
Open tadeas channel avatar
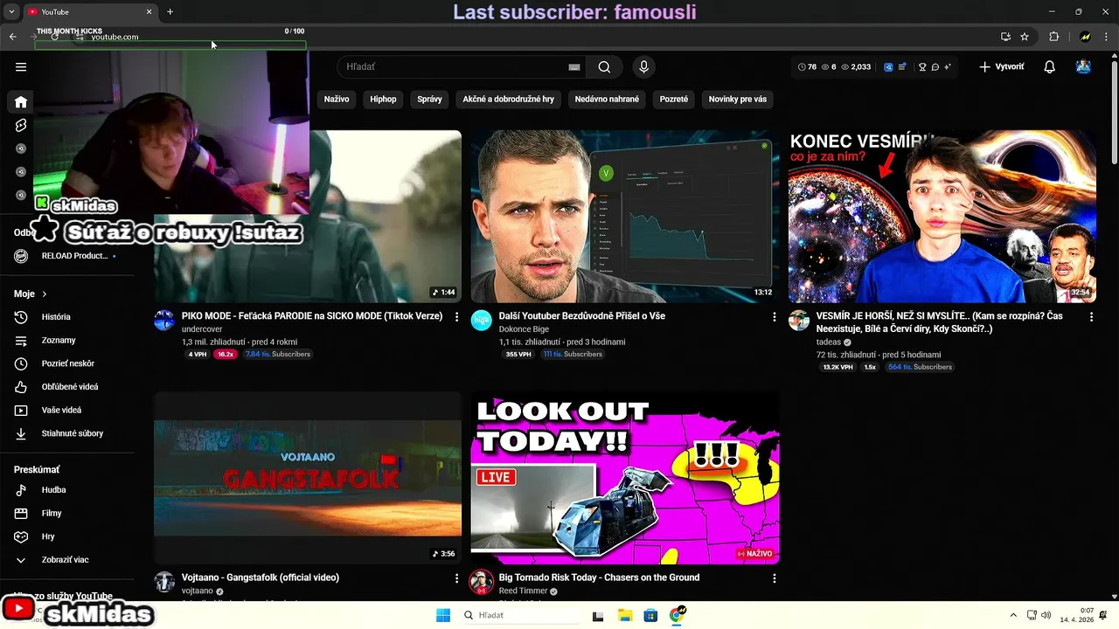coord(799,321)
